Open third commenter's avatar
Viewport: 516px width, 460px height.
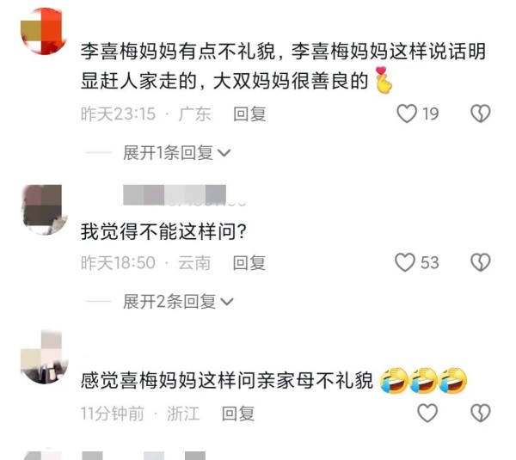44,358
